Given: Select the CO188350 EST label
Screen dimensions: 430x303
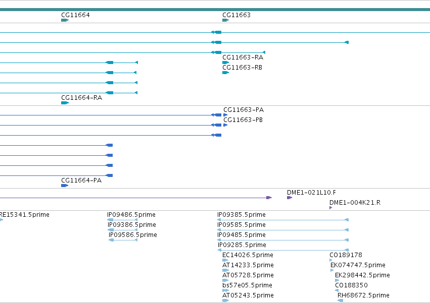Looking at the screenshot, I should (351, 285).
